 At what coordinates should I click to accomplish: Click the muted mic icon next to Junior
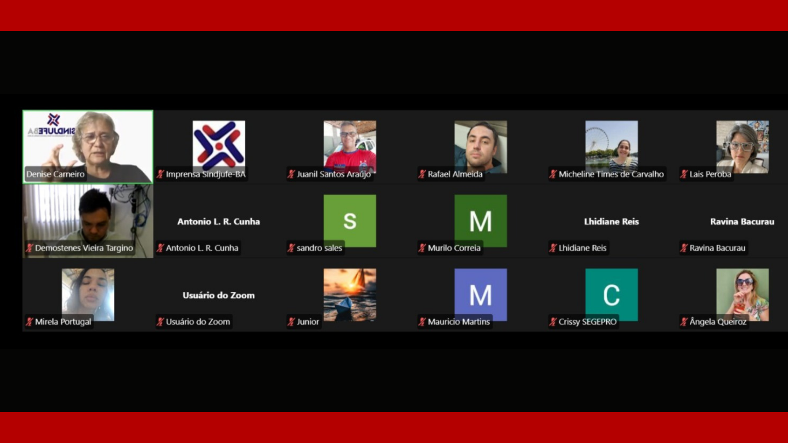click(291, 322)
